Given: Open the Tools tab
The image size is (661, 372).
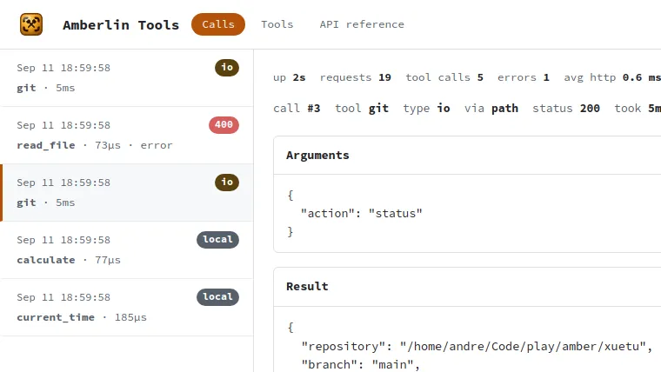Looking at the screenshot, I should (277, 24).
